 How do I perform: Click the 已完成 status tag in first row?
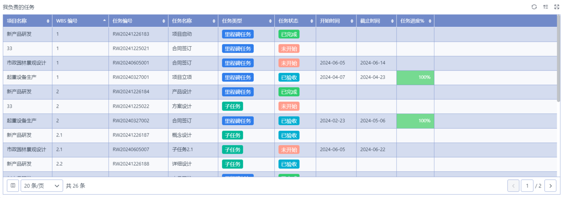tap(288, 34)
